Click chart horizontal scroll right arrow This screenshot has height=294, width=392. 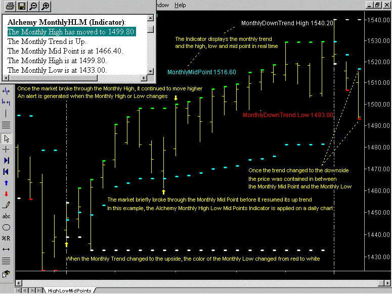387,283
